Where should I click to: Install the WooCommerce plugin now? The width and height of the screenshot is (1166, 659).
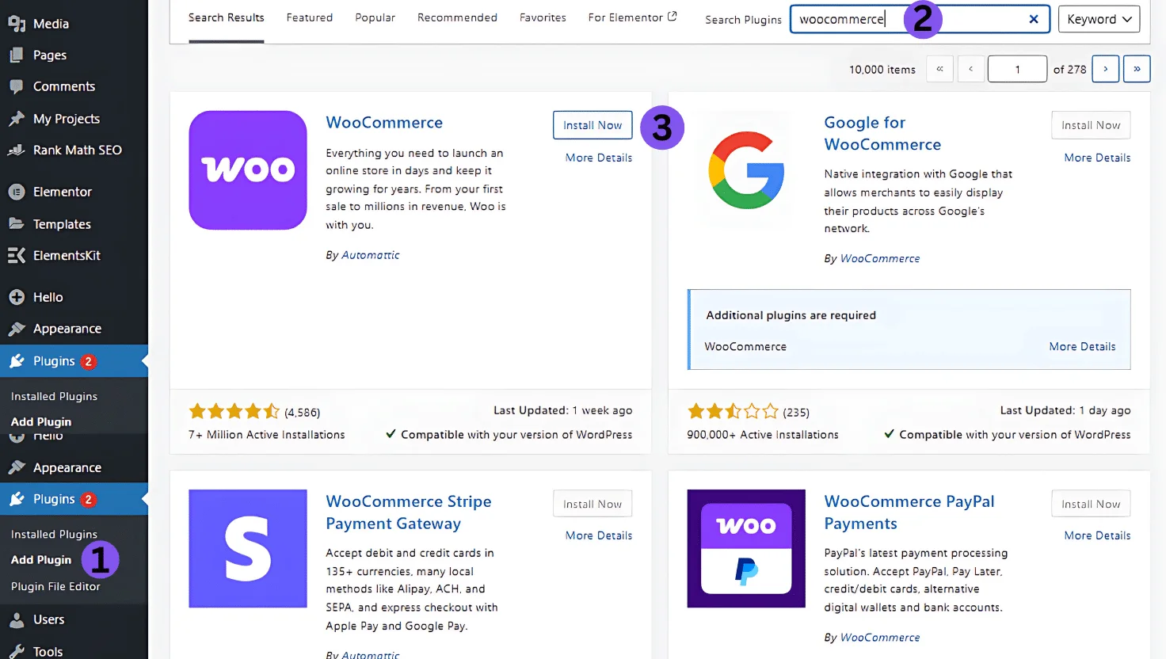click(593, 125)
